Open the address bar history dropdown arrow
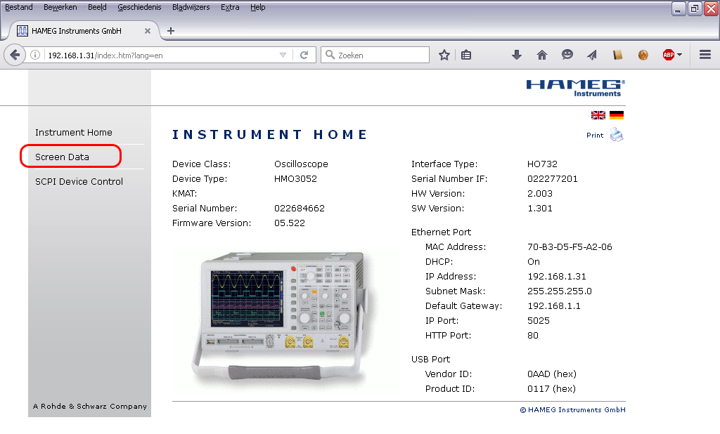 tap(283, 55)
